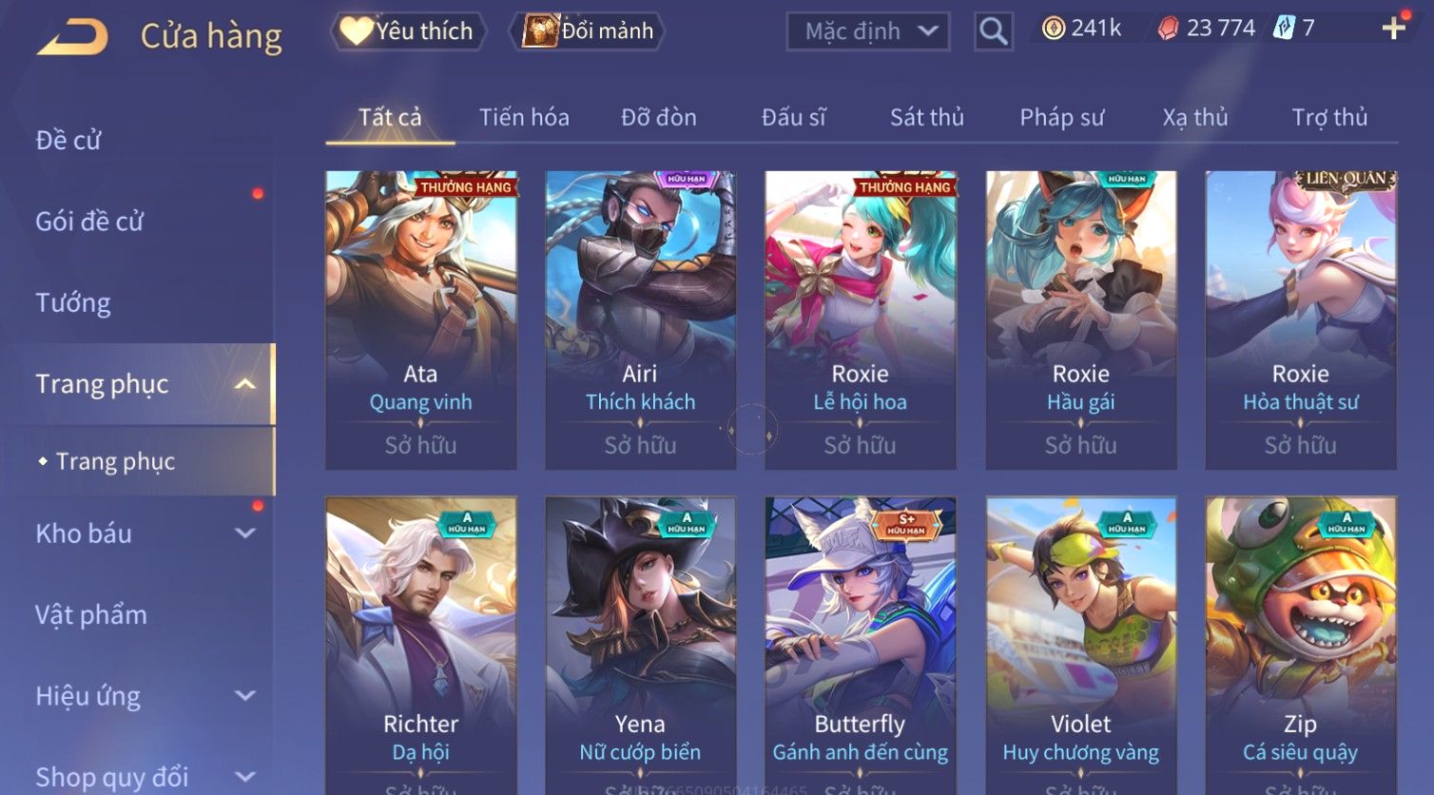Image resolution: width=1434 pixels, height=795 pixels.
Task: Open the Yêu thích heart icon
Action: click(x=357, y=31)
